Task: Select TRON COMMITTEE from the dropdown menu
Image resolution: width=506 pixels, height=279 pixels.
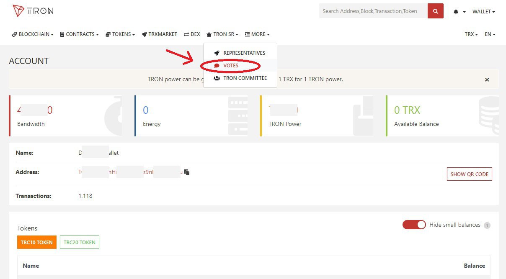Action: tap(240, 78)
